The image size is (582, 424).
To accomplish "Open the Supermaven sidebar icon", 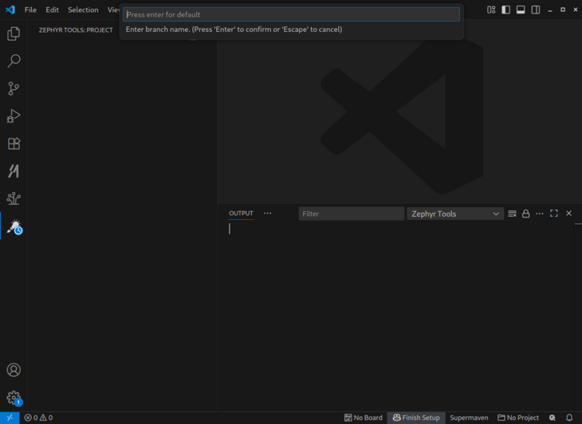I will click(x=14, y=171).
